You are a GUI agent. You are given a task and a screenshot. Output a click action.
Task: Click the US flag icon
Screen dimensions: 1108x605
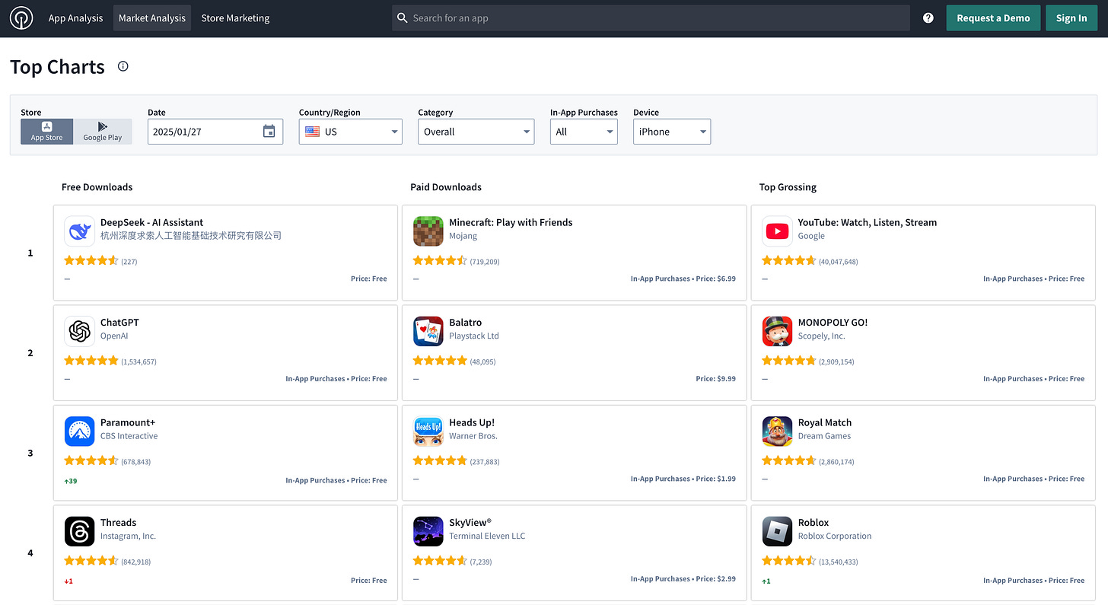312,132
